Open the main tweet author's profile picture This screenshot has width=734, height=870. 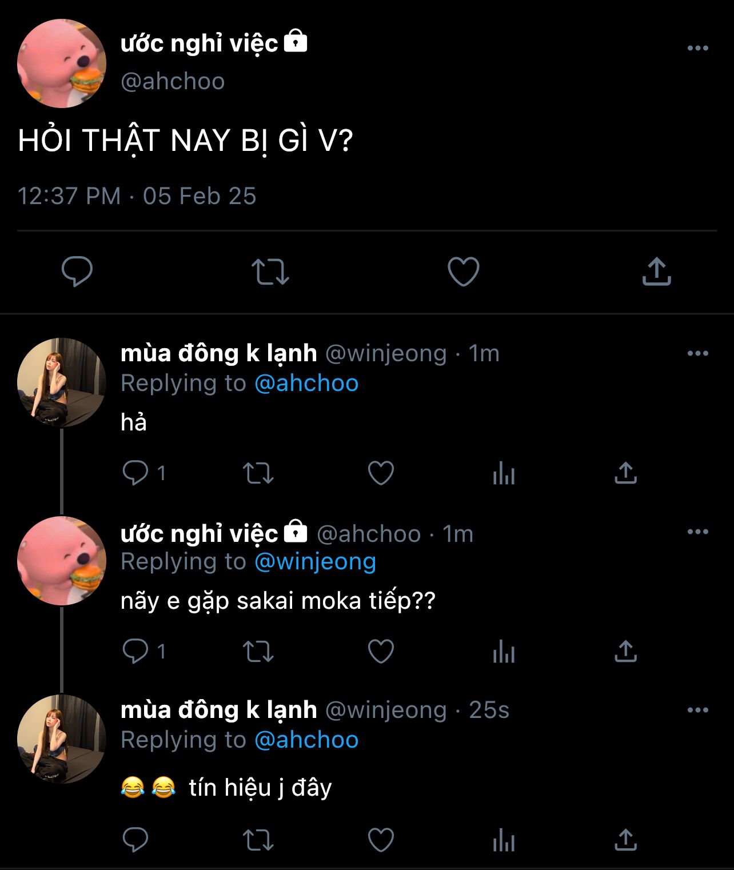62,63
